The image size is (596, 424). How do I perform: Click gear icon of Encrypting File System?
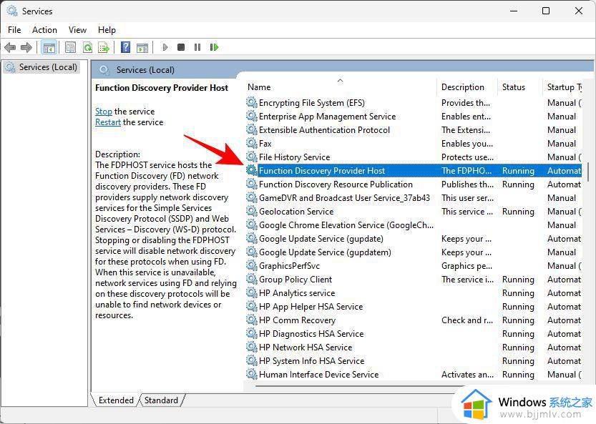[251, 102]
